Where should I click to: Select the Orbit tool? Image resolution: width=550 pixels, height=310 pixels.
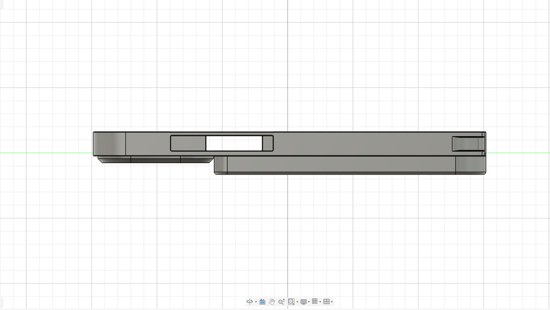[x=250, y=301]
